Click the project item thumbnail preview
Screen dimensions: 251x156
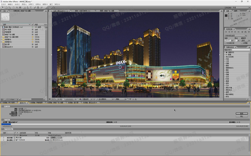point(6,17)
